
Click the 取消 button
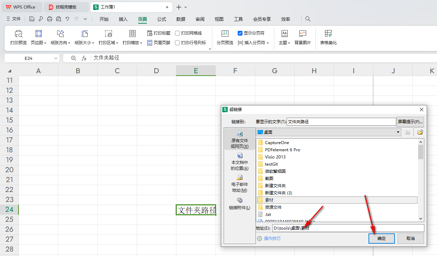(x=411, y=239)
